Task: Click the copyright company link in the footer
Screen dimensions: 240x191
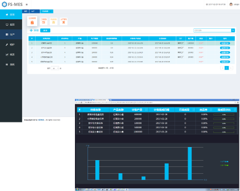Action: coord(41,120)
